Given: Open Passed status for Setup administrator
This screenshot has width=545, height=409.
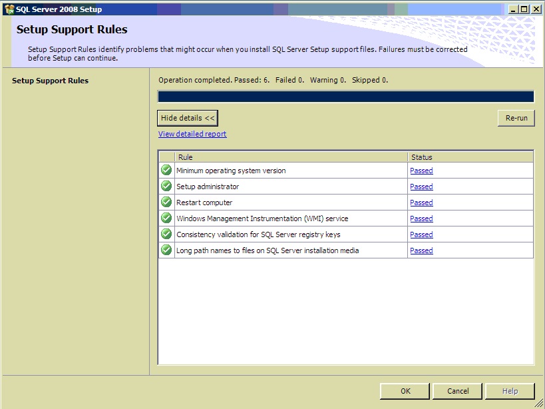Looking at the screenshot, I should (421, 187).
